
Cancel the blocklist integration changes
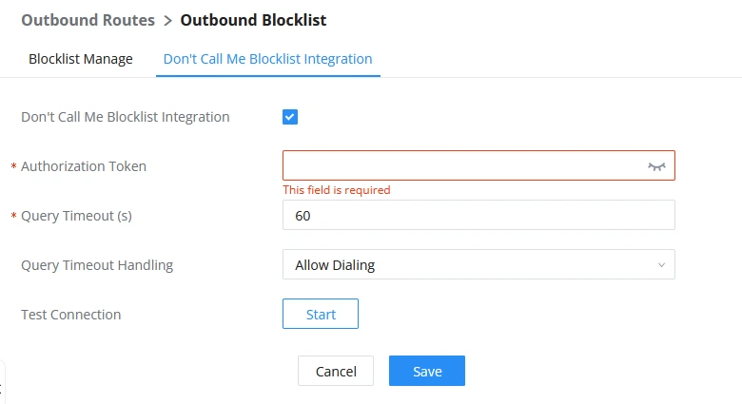point(336,371)
